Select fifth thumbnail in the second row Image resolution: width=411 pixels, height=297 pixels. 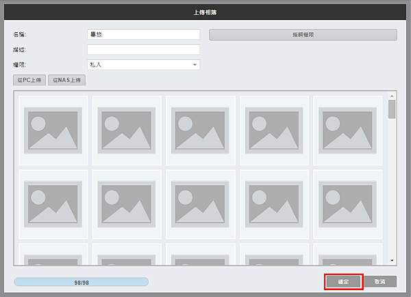pos(348,204)
